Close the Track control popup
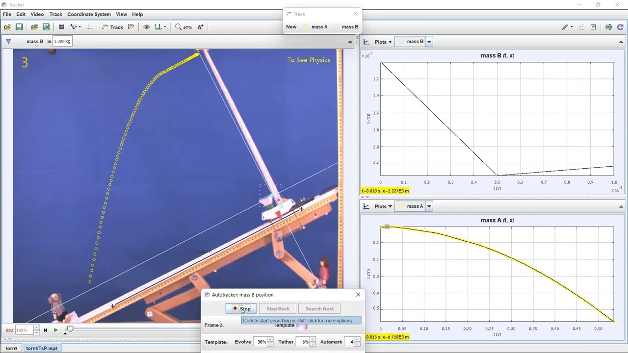Viewport: 628px width, 353px height. coord(356,14)
